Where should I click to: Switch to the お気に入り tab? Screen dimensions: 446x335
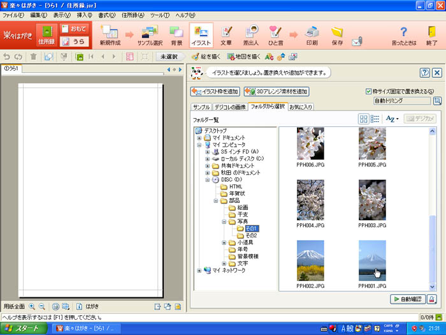pyautogui.click(x=300, y=107)
